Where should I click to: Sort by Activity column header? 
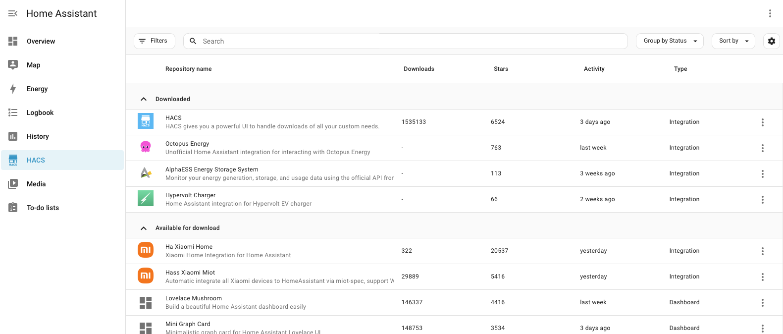point(594,69)
